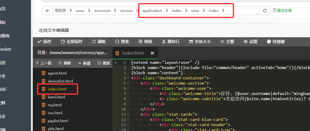Show the 快捷键 shortcuts help
310x131 pixels.
click(276, 42)
